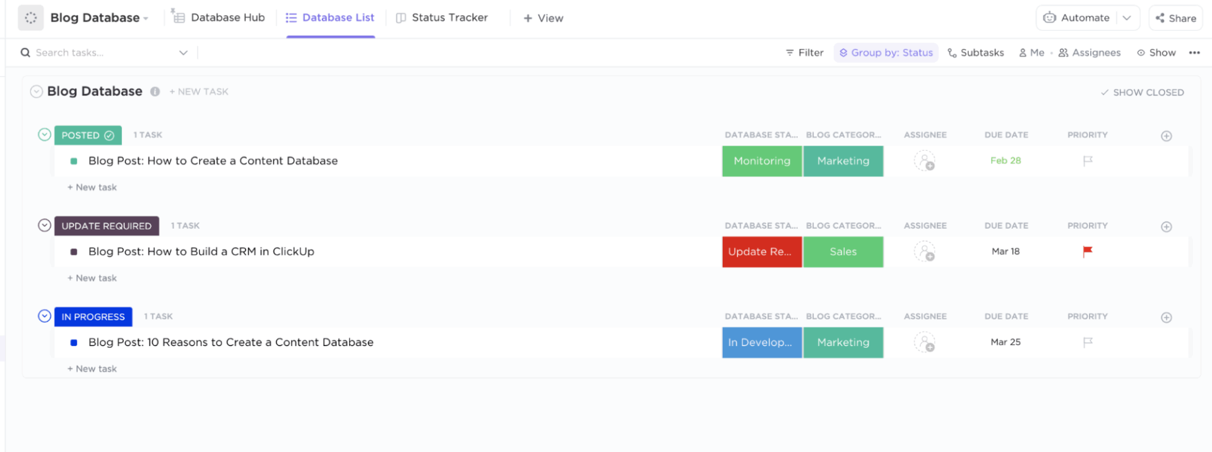Open task How to Build a CRM in ClickUp
The width and height of the screenshot is (1212, 452).
point(201,252)
